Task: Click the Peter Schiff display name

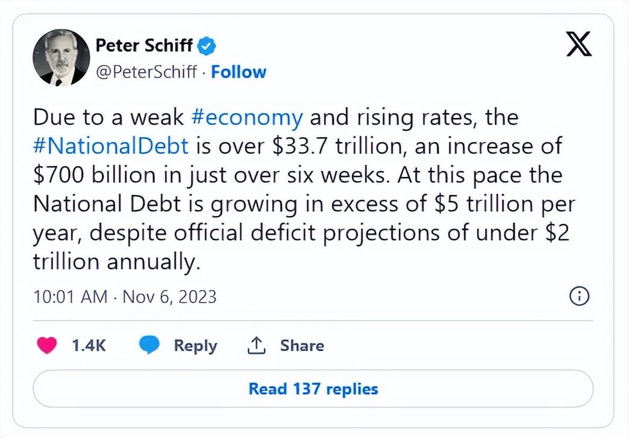Action: [x=144, y=45]
